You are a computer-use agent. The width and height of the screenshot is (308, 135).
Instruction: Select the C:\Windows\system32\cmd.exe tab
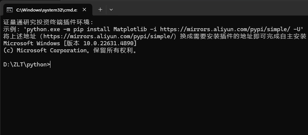[46, 10]
